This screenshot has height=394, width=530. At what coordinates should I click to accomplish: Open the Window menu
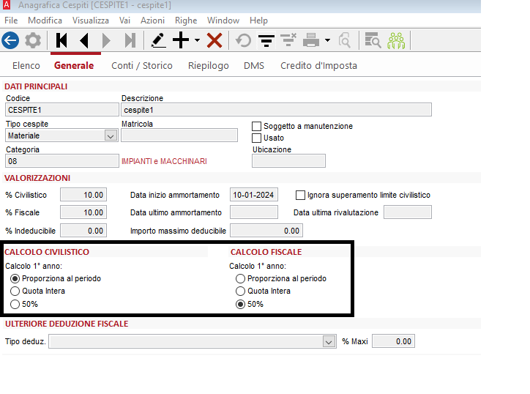pos(223,21)
